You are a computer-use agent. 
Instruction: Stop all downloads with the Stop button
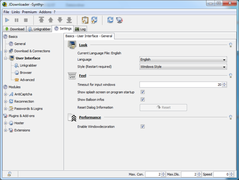point(26,20)
